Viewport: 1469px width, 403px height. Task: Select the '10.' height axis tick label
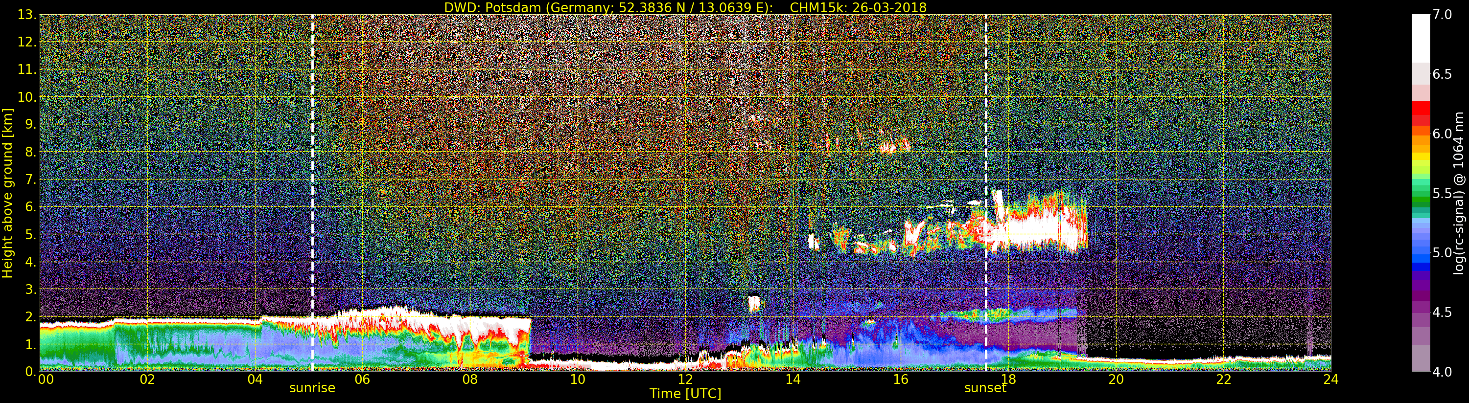pos(27,97)
